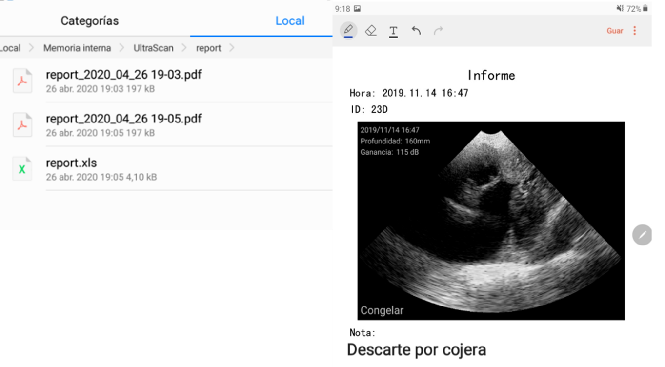The height and width of the screenshot is (367, 665).
Task: Click the PDF icon for report 19-03
Action: click(x=22, y=81)
